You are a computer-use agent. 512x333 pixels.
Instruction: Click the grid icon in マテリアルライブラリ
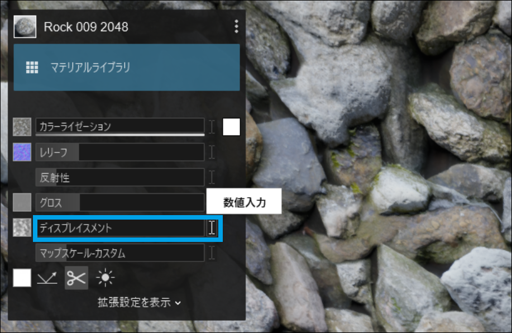32,67
